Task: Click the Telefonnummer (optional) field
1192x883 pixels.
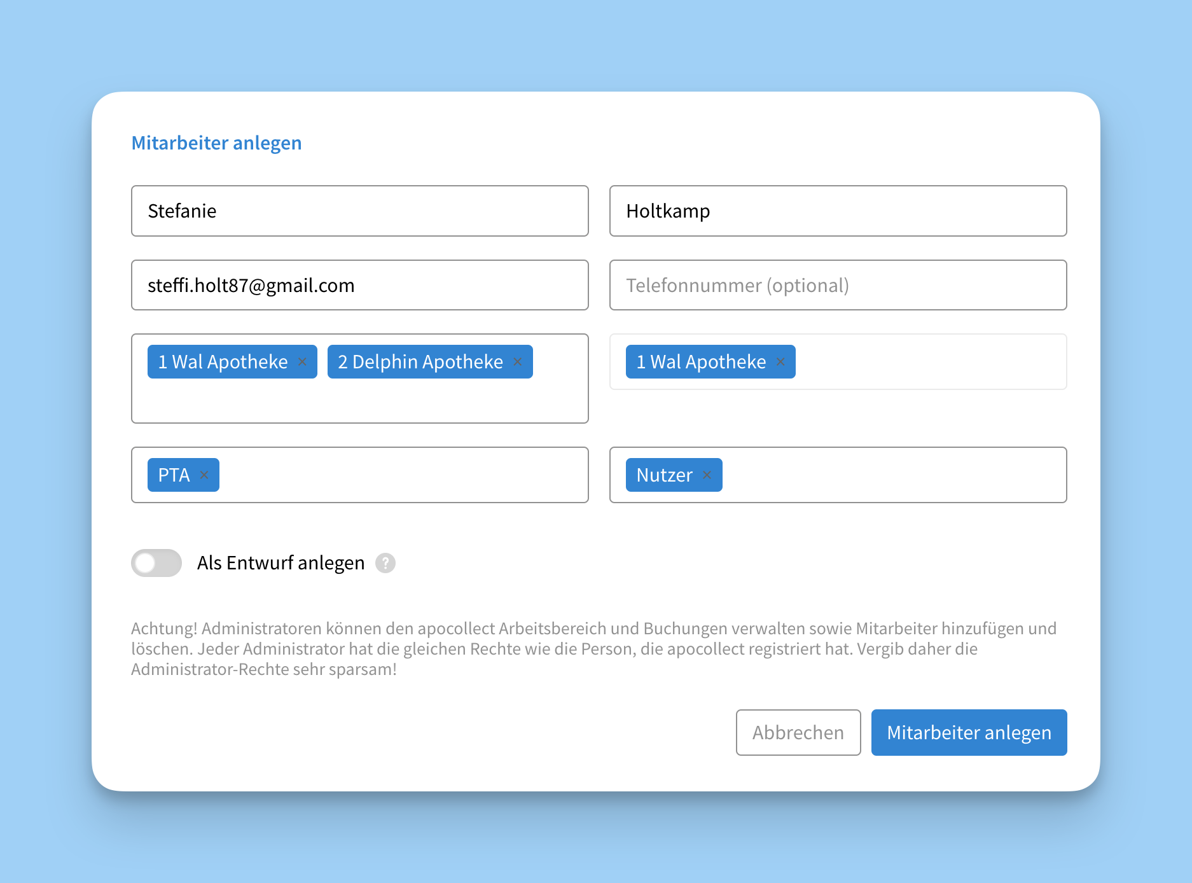Action: 838,285
